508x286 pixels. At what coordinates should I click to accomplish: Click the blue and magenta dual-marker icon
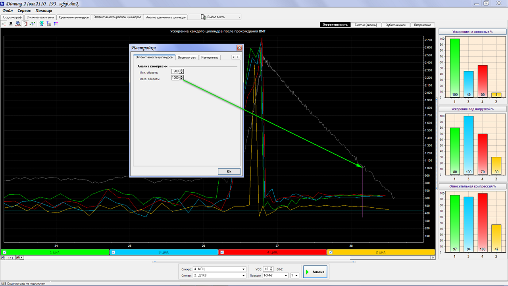click(56, 24)
